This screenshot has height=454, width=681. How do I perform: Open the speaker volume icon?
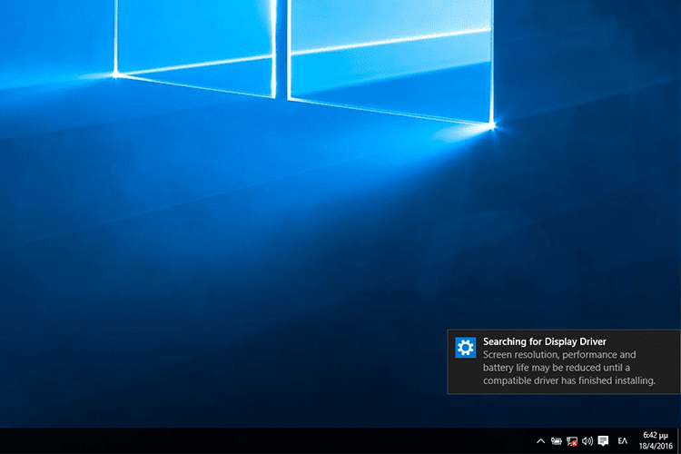tap(587, 441)
